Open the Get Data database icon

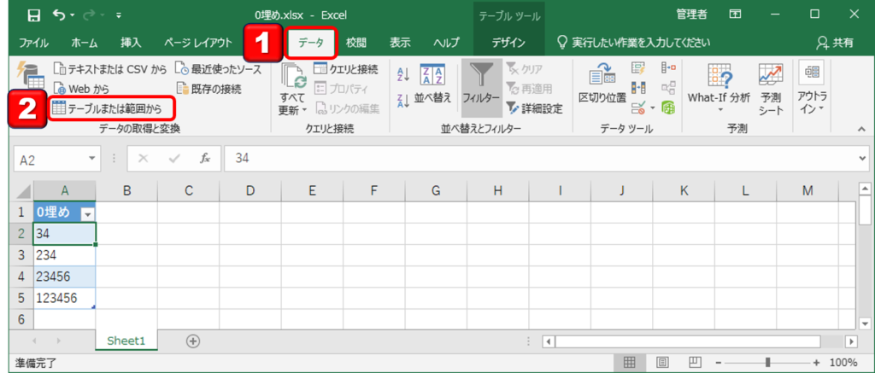30,75
